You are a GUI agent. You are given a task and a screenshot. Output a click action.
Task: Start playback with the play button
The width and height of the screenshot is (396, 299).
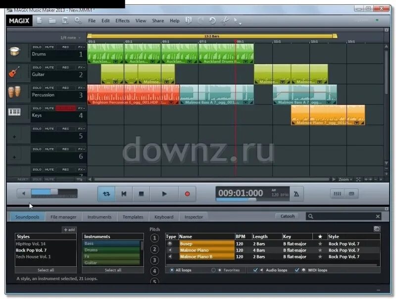point(164,194)
